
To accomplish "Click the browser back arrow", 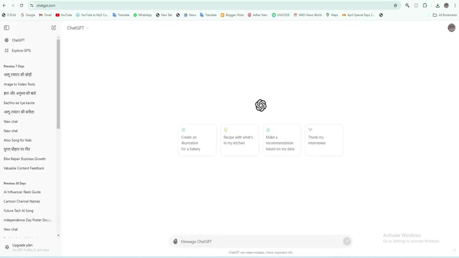I will click(4, 5).
